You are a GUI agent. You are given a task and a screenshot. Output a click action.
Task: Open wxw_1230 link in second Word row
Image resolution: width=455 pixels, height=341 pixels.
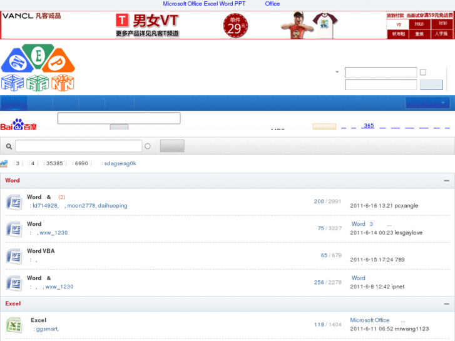click(x=54, y=233)
